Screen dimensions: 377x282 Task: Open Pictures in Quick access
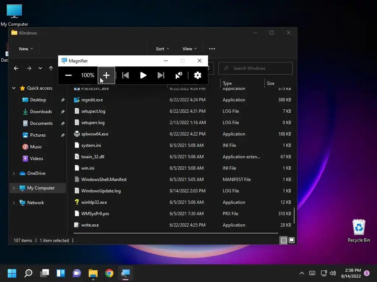click(x=38, y=135)
